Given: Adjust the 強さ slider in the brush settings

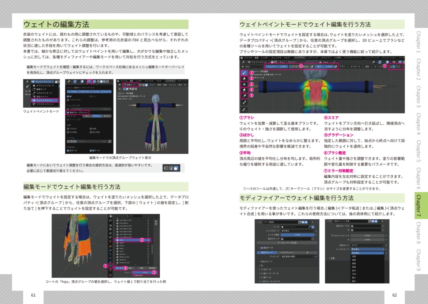Looking at the screenshot, I should pyautogui.click(x=325, y=66).
